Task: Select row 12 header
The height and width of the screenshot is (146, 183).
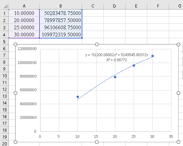Action: click(x=4, y=90)
